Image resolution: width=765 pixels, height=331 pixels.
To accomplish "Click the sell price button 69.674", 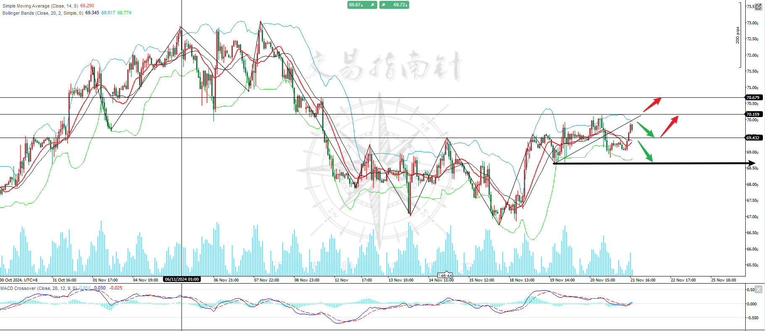I will pyautogui.click(x=362, y=5).
